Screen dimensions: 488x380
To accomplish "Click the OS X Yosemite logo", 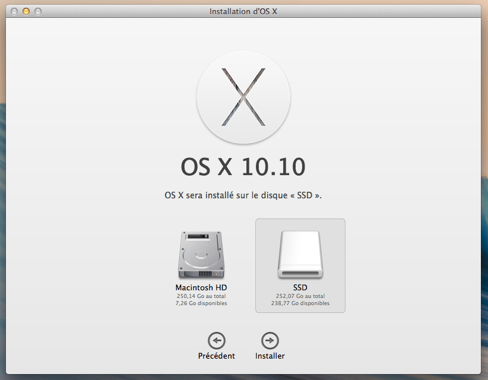I will click(x=243, y=97).
